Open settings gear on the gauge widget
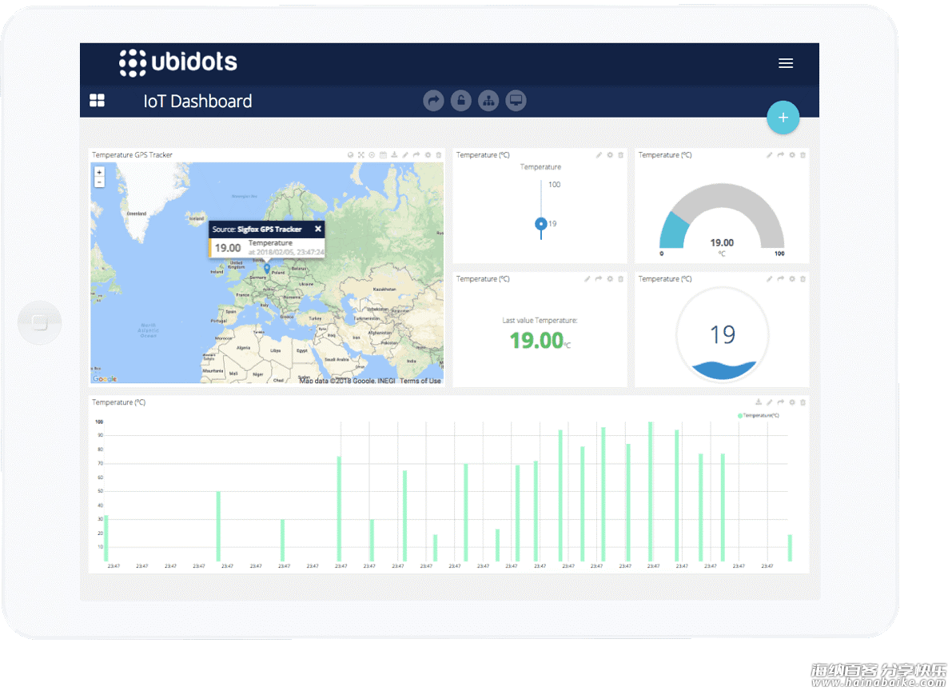This screenshot has width=952, height=691. pos(791,155)
